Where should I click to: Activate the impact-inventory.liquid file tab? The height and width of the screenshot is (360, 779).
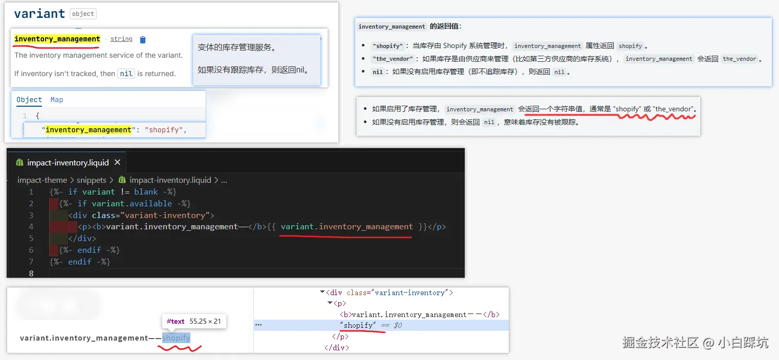point(67,162)
